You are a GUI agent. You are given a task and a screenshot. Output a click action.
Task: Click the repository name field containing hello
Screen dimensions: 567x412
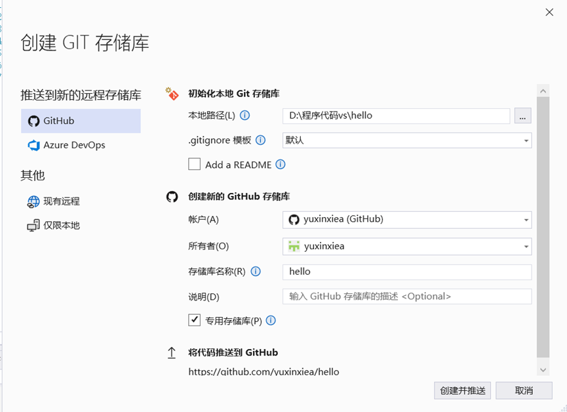tap(407, 272)
